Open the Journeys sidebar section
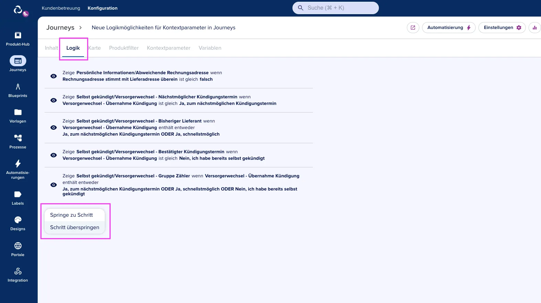 coord(18,64)
